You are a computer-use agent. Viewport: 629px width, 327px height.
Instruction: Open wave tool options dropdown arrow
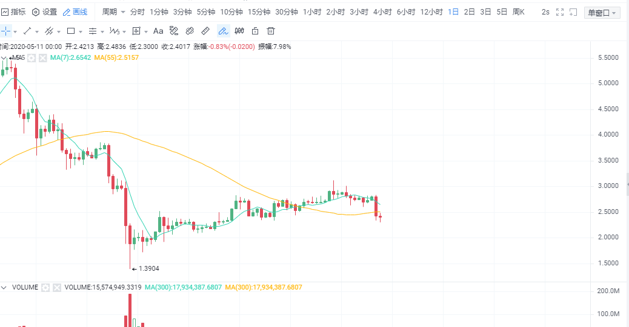point(124,31)
